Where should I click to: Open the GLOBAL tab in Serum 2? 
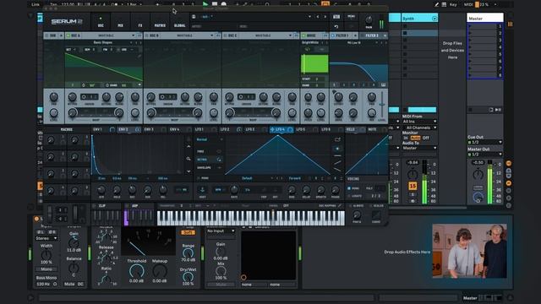pos(180,22)
